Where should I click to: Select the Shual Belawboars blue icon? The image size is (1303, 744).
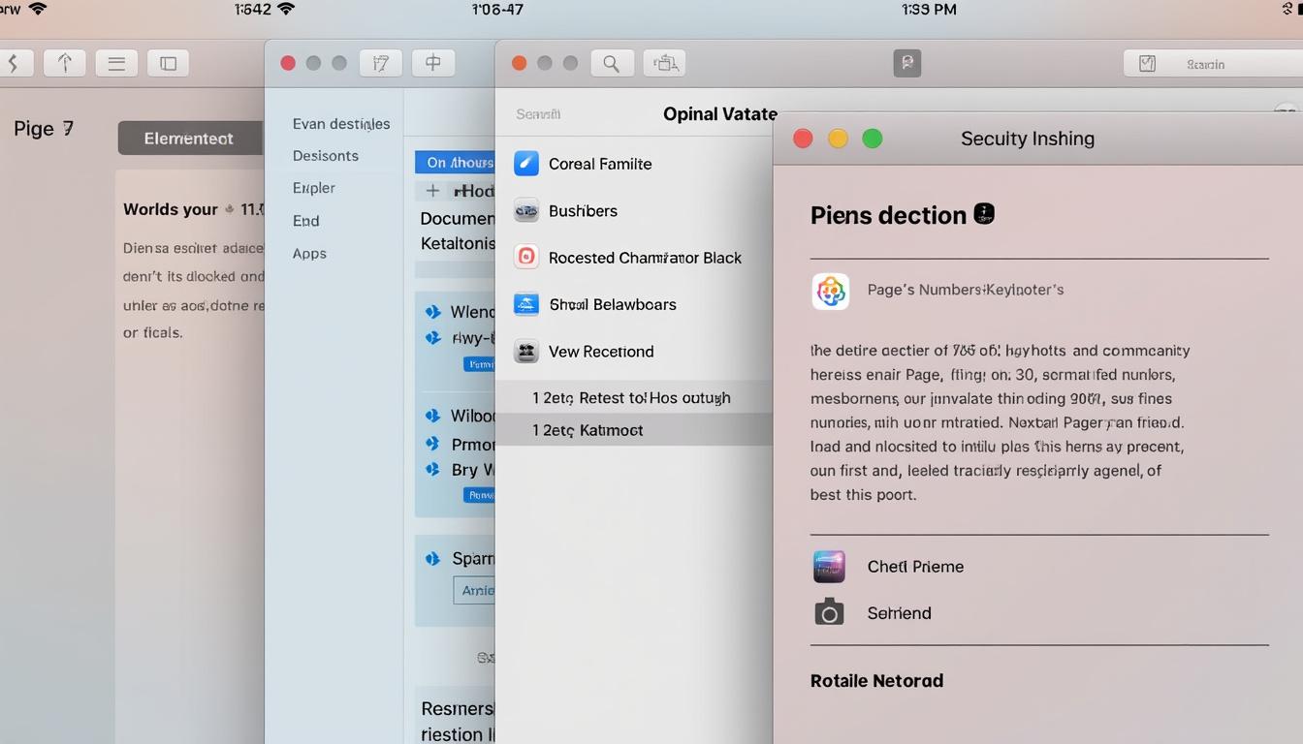[526, 304]
